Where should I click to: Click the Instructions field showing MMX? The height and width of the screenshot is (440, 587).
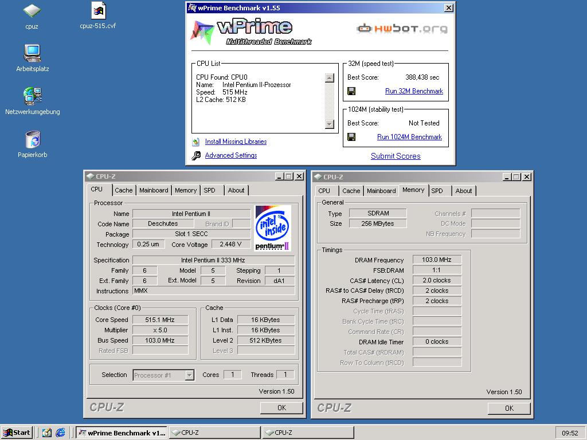click(x=213, y=290)
